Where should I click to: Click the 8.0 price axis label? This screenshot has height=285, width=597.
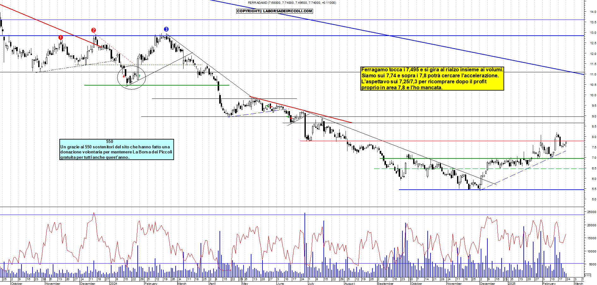click(x=594, y=137)
